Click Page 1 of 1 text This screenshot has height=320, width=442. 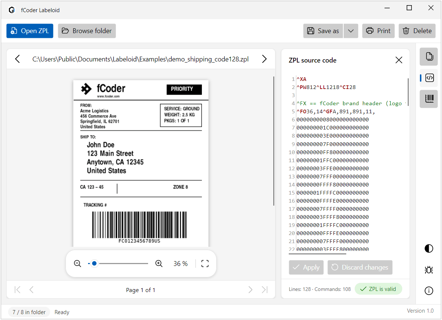pos(141,290)
